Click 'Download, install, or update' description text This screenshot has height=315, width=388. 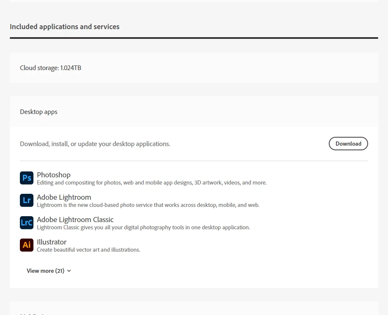pyautogui.click(x=95, y=144)
